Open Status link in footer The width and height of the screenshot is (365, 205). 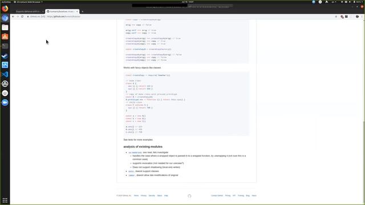tap(160, 196)
